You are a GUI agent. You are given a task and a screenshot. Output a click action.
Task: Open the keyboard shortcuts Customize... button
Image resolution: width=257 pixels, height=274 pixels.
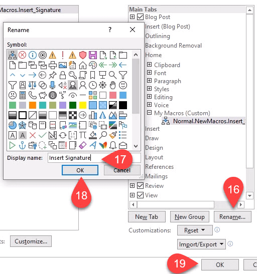[x=31, y=241]
